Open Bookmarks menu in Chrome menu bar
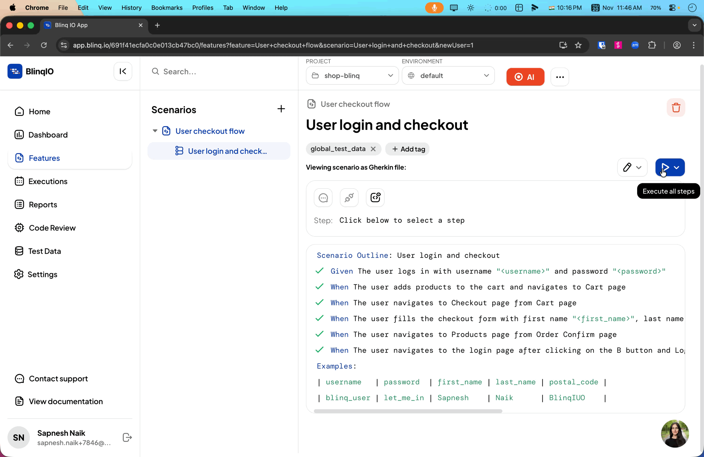This screenshot has width=704, height=457. click(x=166, y=8)
